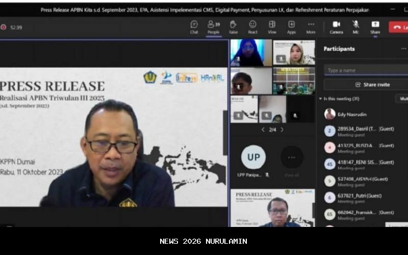Raise your hand in the meeting
The width and height of the screenshot is (408, 255).
[x=233, y=28]
